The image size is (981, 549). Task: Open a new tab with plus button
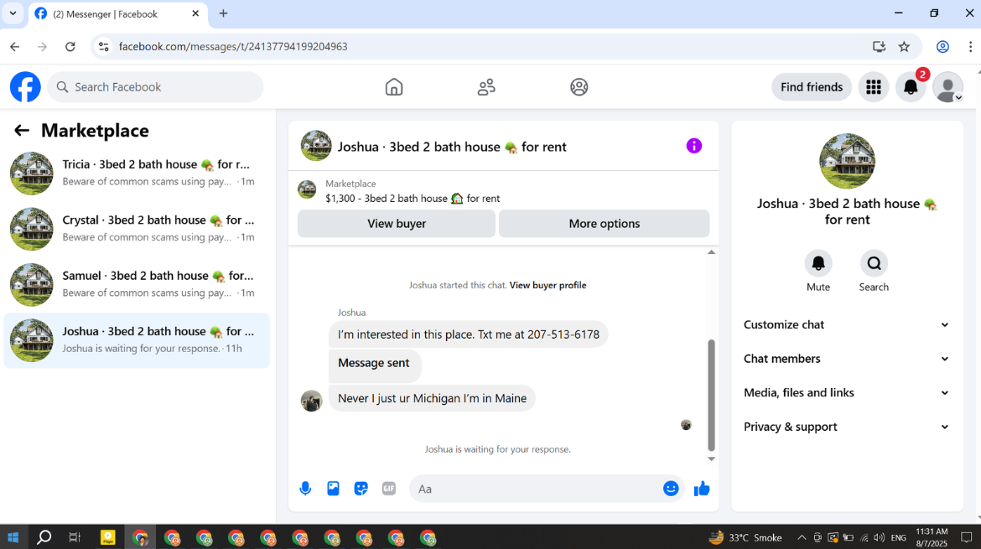[x=223, y=13]
